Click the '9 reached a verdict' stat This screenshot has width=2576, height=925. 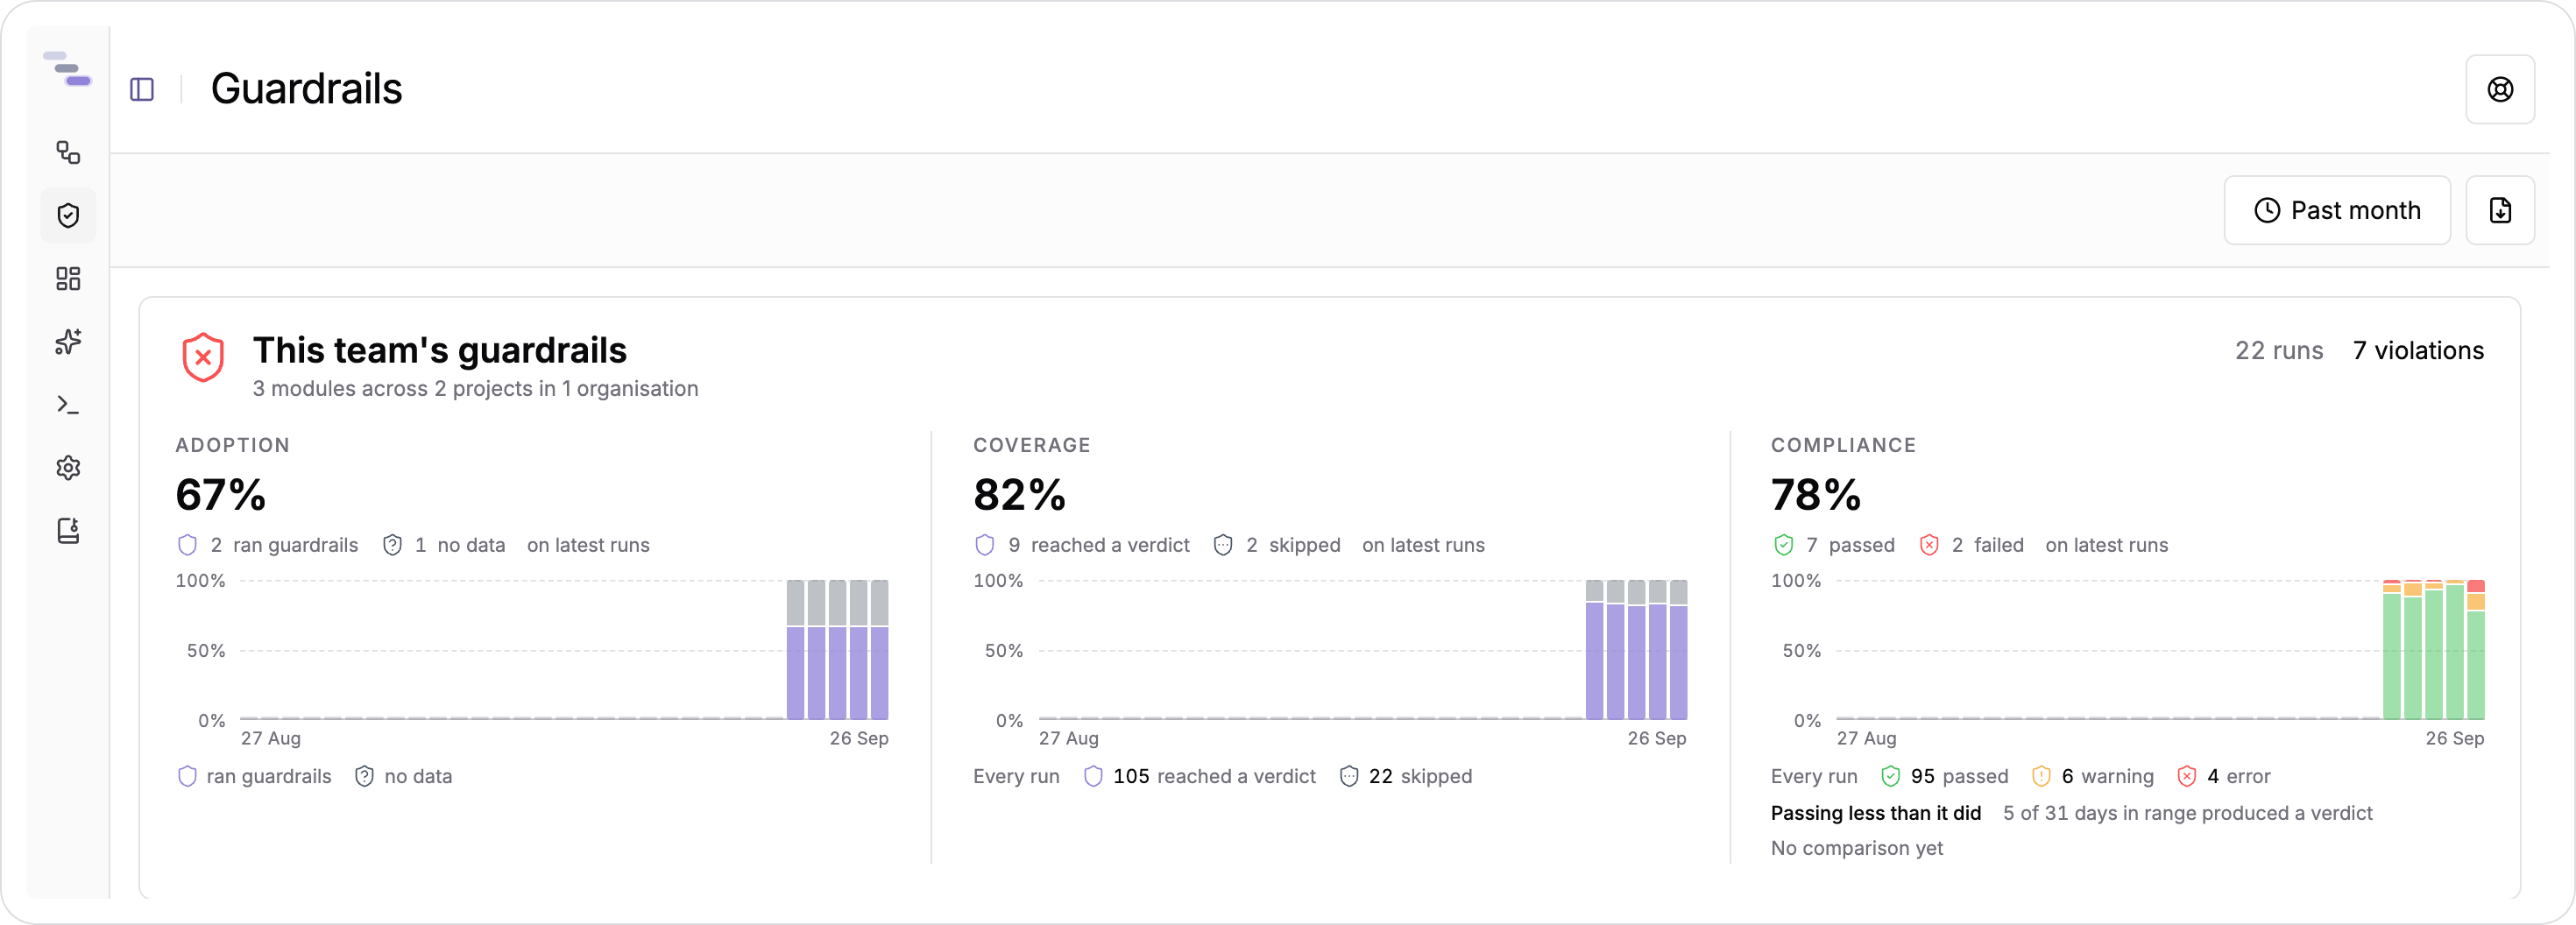1082,545
